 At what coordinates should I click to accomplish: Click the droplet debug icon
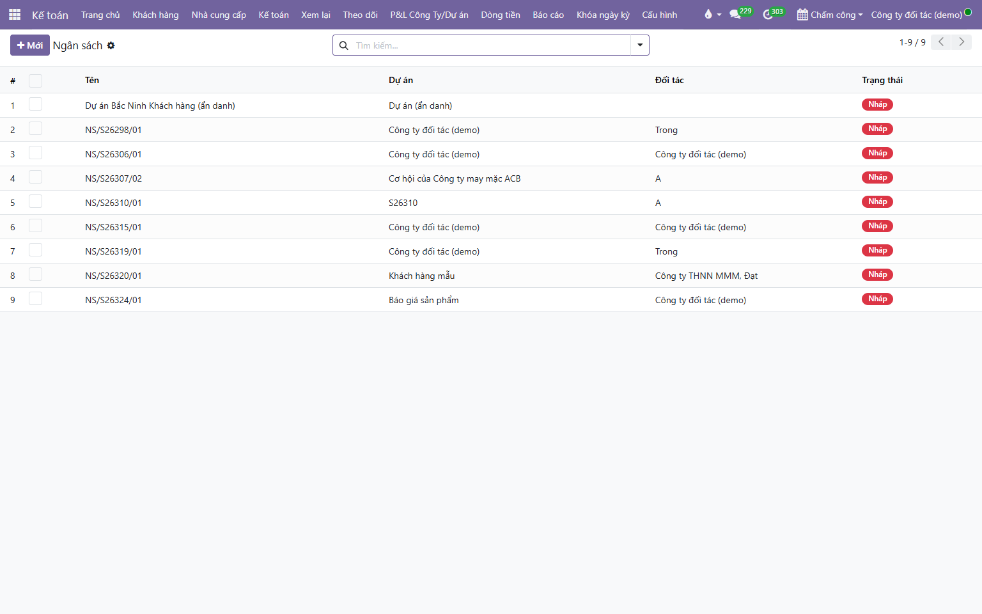[708, 14]
